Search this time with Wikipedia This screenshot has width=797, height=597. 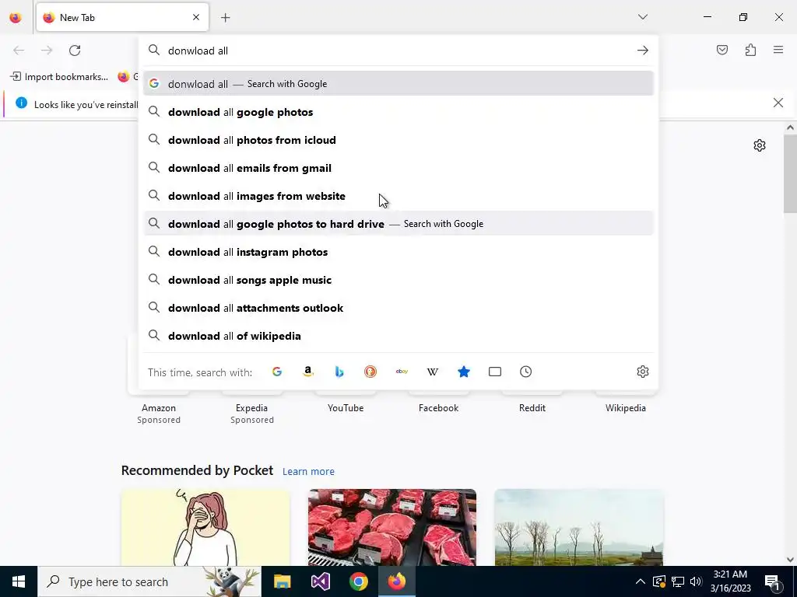tap(433, 372)
